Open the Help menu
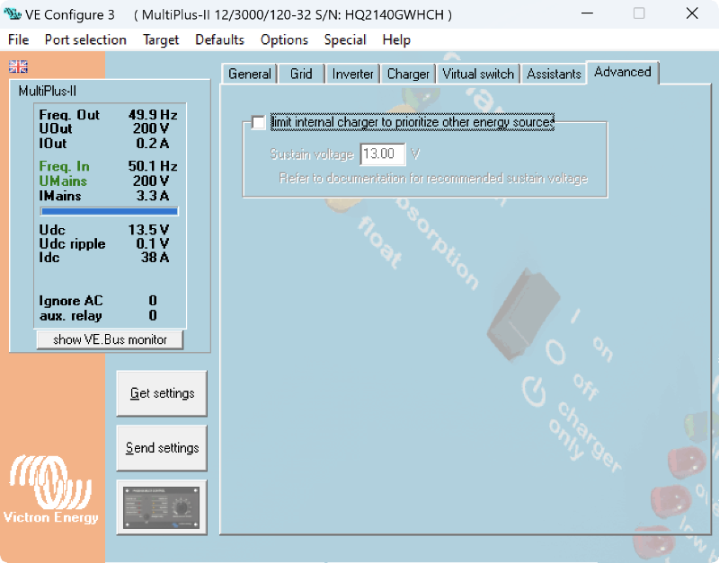Viewport: 719px width, 563px height. (396, 40)
